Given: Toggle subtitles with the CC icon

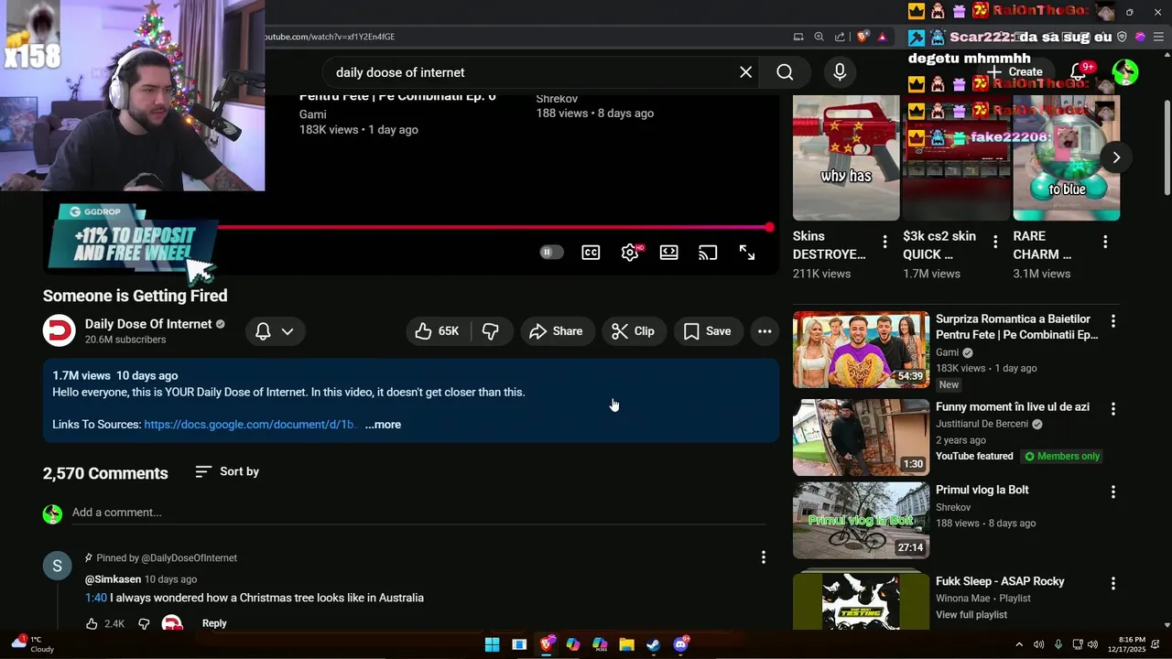Looking at the screenshot, I should point(591,253).
